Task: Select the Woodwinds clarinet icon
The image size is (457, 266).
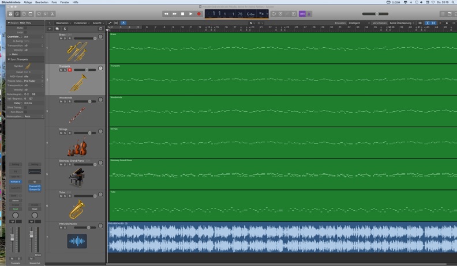Action: click(77, 115)
